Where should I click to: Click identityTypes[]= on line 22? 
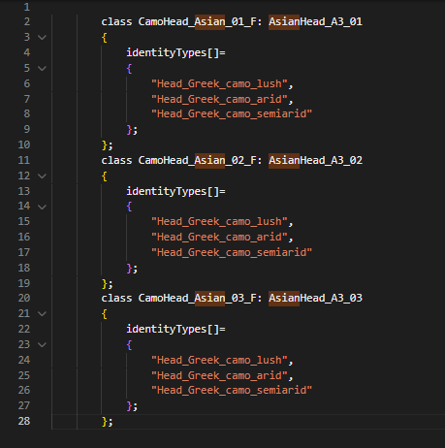(175, 329)
